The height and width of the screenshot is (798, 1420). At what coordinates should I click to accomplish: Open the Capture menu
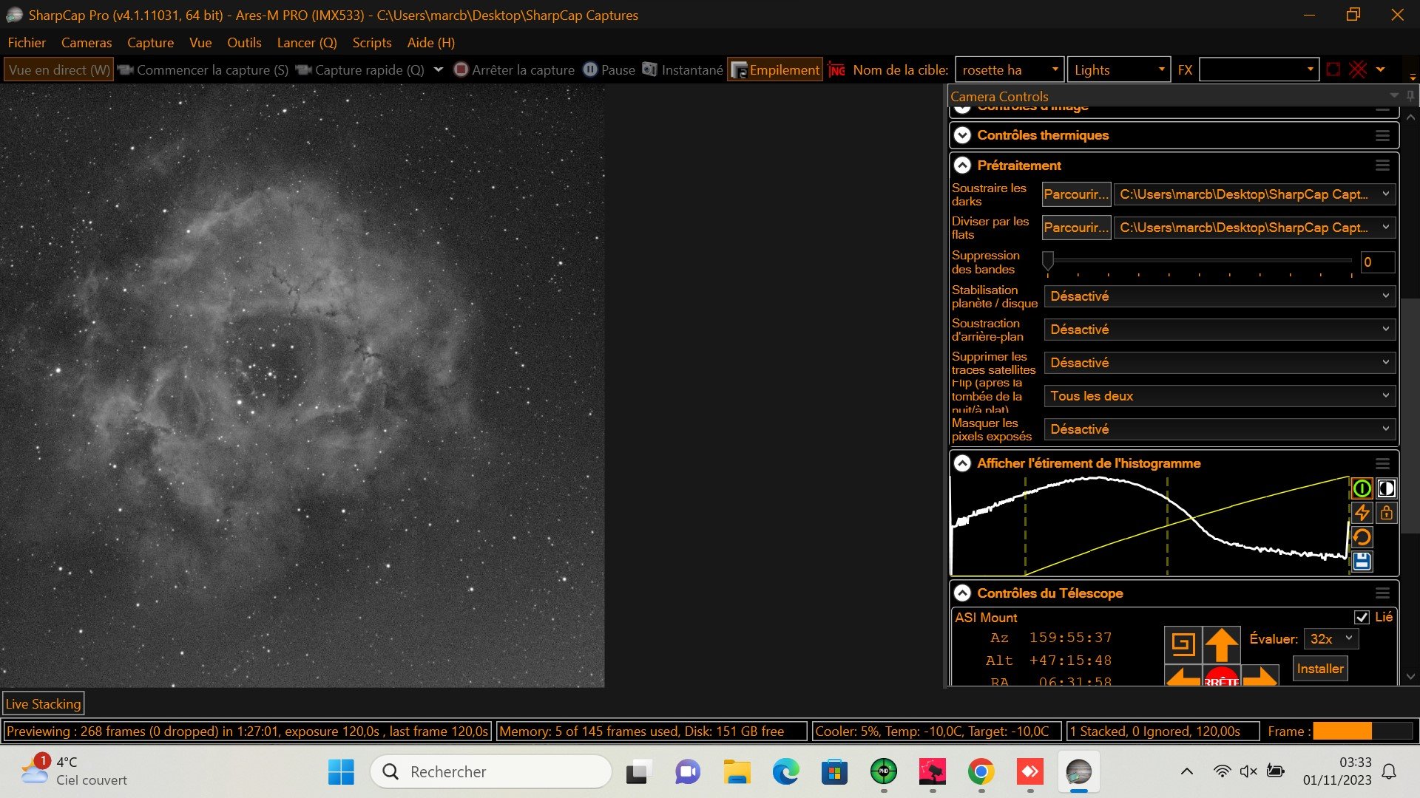[150, 43]
